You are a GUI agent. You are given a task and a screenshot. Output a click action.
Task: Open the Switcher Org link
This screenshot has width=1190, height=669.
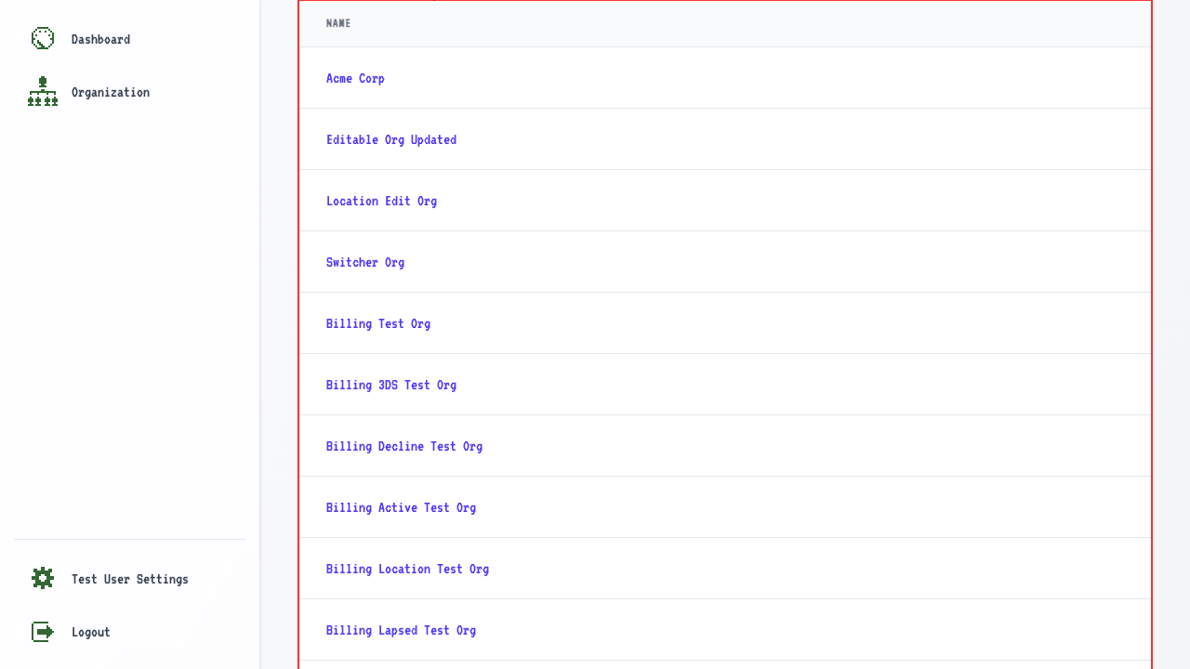365,262
